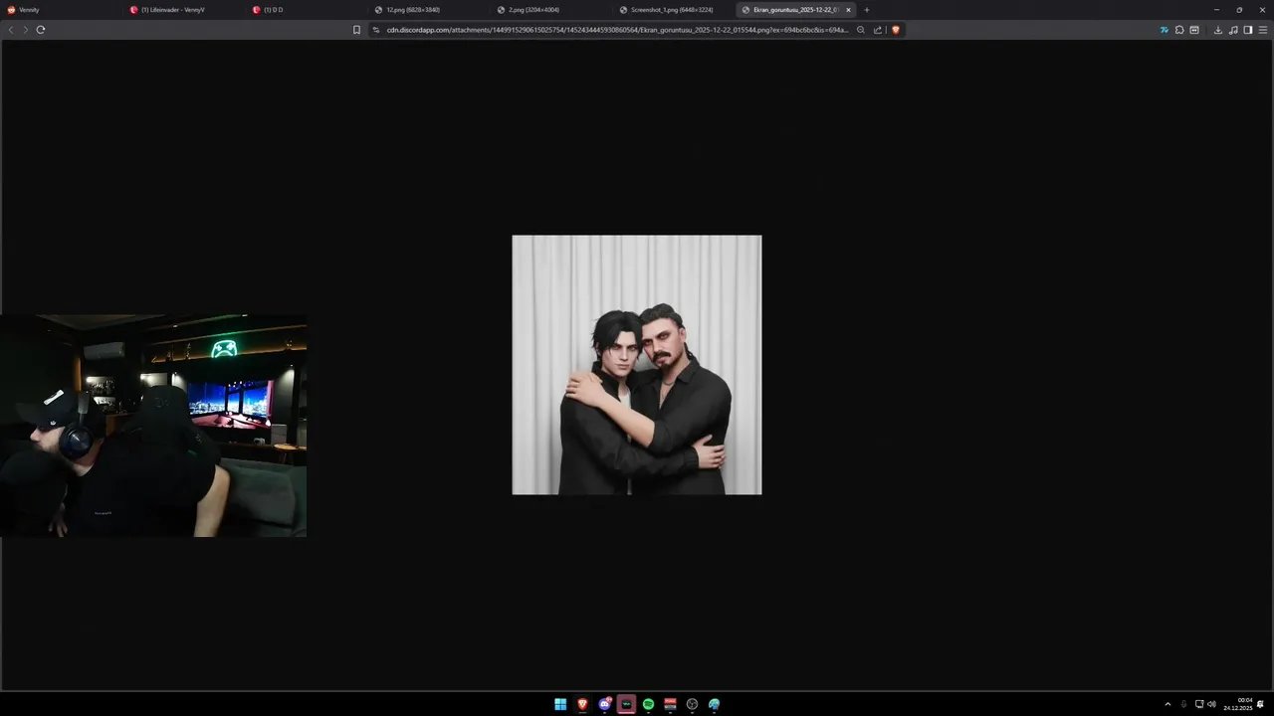This screenshot has width=1274, height=716.
Task: Go forward to next page
Action: (25, 30)
